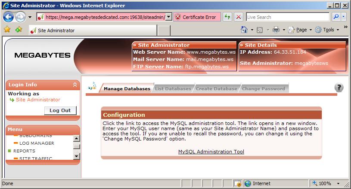Open the Home page icon
The image size is (351, 189).
[x=244, y=30]
